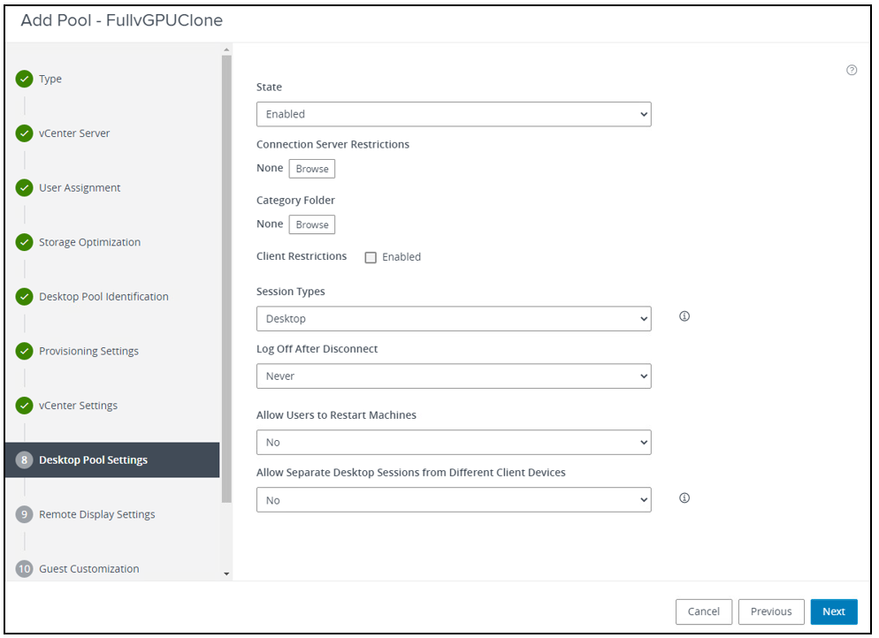The image size is (879, 638).
Task: Click the help question mark icon
Action: point(852,70)
